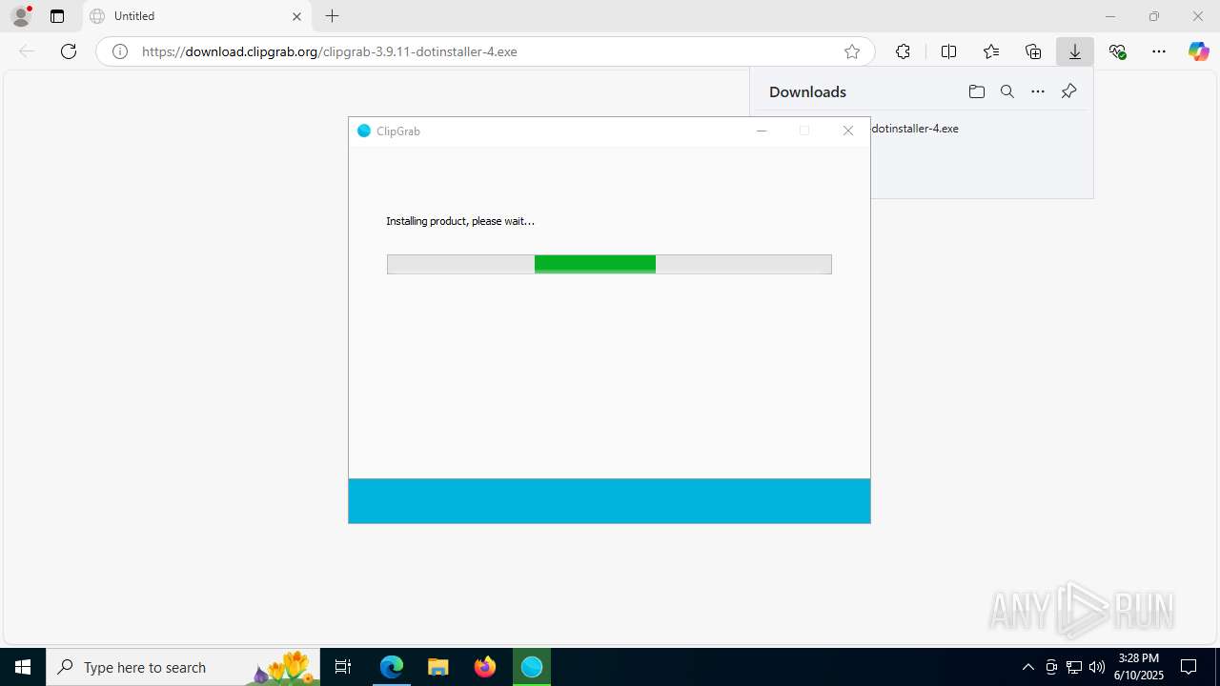Image resolution: width=1220 pixels, height=686 pixels.
Task: Open Browser essentials icon
Action: (x=1118, y=51)
